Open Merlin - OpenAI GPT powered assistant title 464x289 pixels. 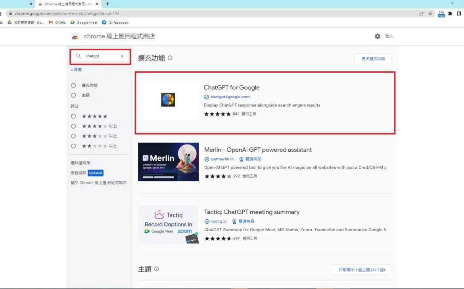tap(258, 150)
